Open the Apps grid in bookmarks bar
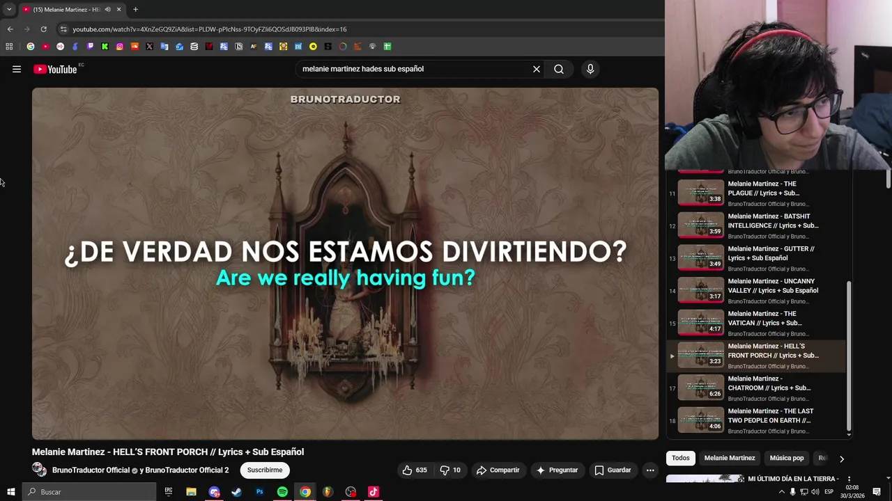892x501 pixels. 9,47
